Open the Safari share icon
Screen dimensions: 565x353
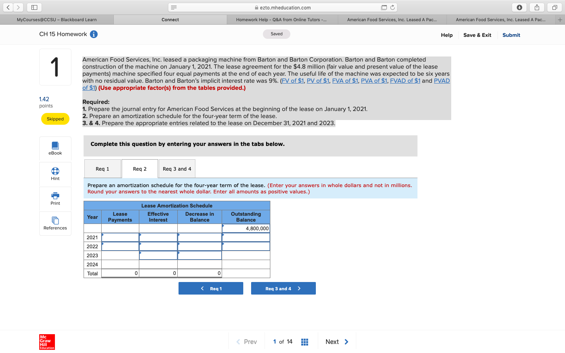[x=537, y=7]
